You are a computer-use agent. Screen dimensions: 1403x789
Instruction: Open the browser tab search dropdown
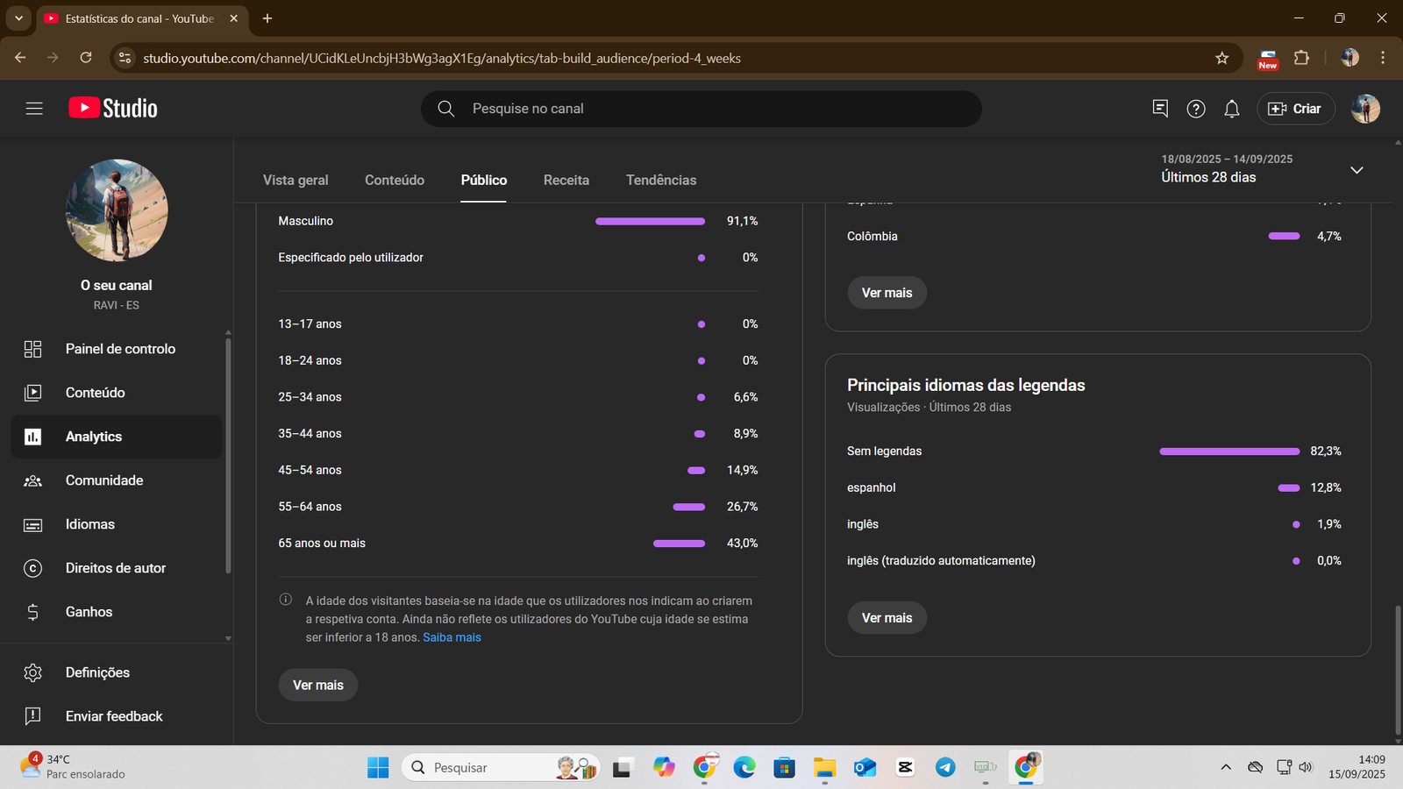click(x=18, y=18)
